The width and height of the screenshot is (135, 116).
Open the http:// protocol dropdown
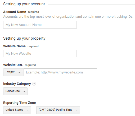(x=13, y=72)
